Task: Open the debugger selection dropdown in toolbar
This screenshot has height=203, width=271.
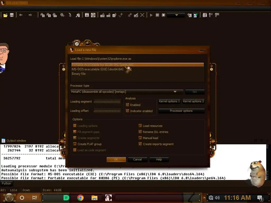Action: [x=176, y=15]
